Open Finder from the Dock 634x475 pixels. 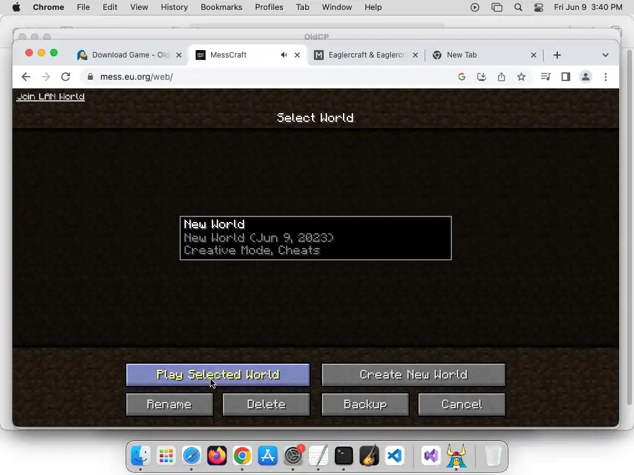[x=141, y=456]
